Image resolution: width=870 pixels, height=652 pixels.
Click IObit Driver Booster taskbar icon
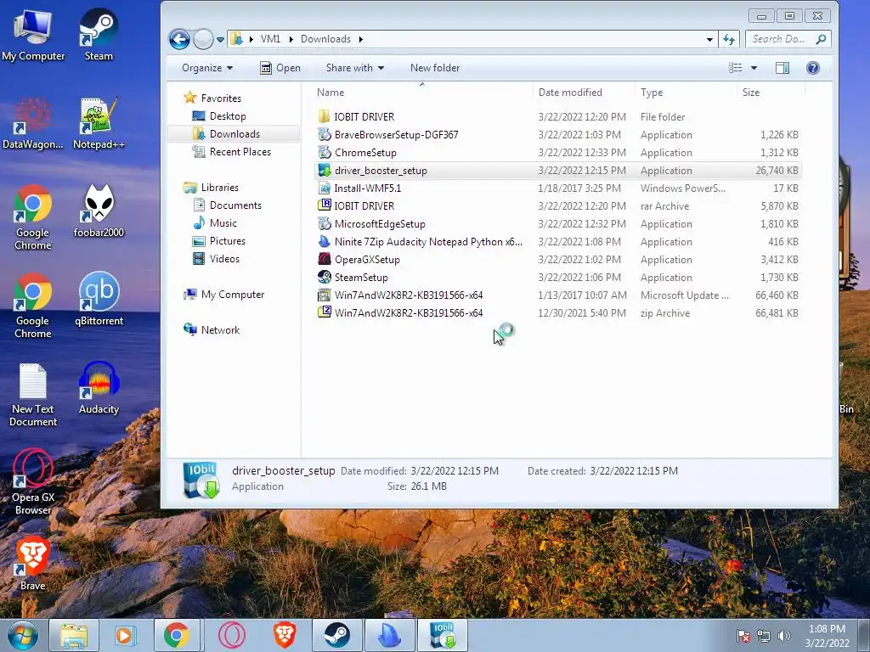(442, 635)
